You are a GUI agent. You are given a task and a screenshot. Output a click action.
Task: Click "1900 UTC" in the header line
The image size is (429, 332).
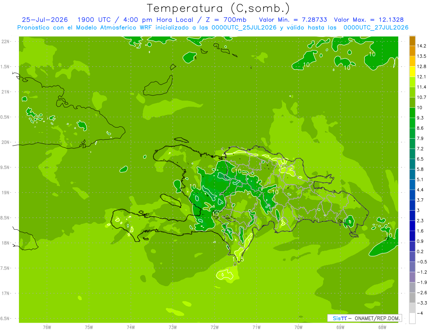[x=95, y=20]
